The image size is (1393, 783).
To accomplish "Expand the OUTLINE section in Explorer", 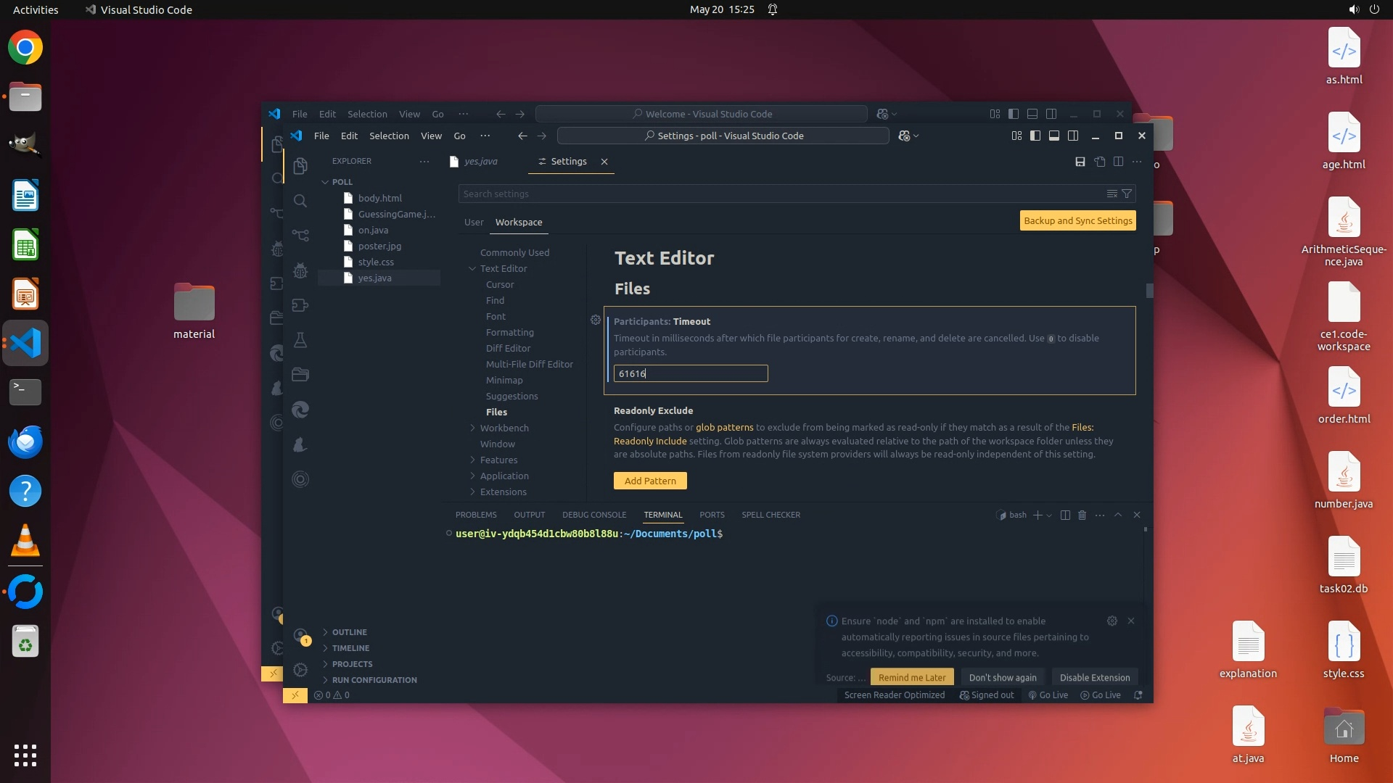I will 349,632.
